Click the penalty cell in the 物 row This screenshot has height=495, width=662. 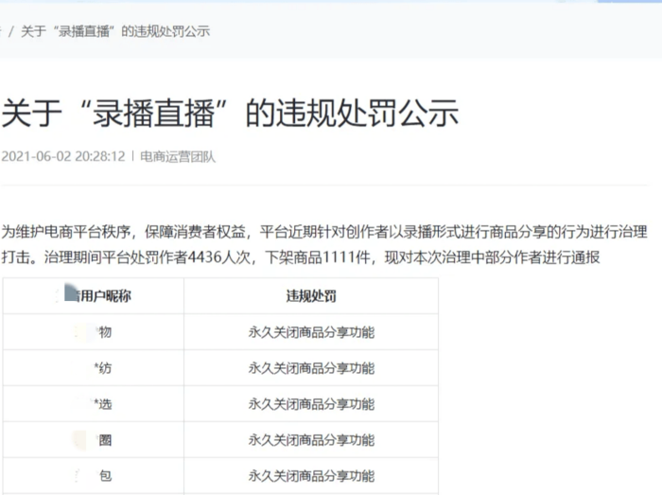point(311,332)
